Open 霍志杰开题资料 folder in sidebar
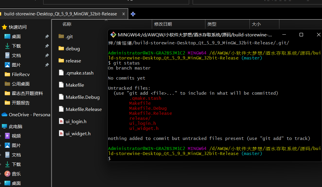 (x=27, y=93)
